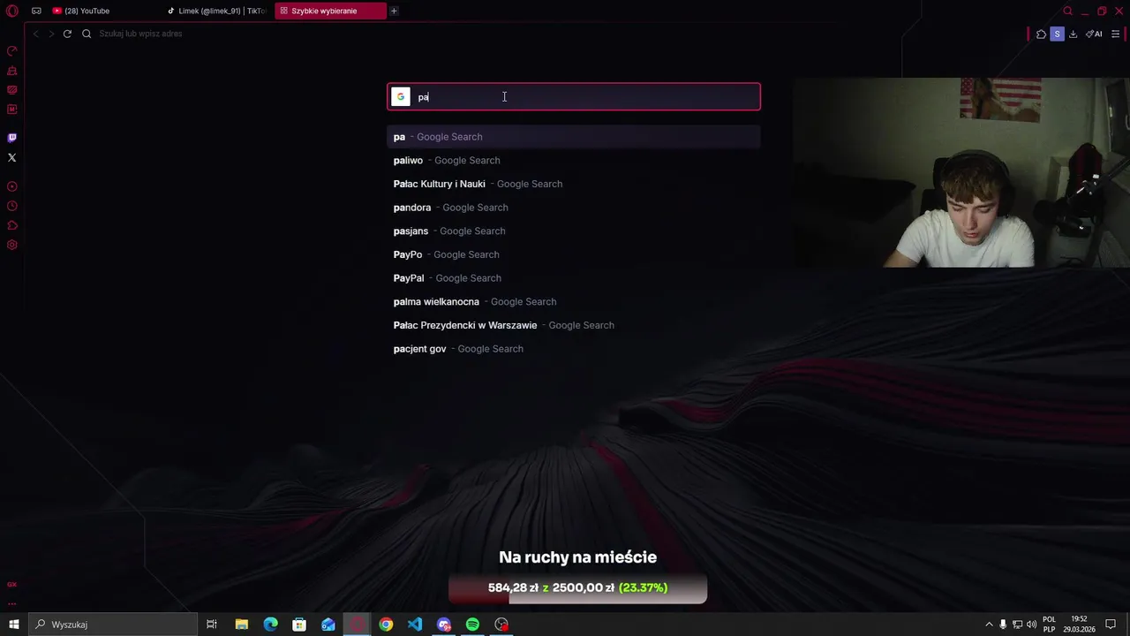This screenshot has width=1130, height=636.
Task: Select the 'pa' Google Search suggestion
Action: (x=574, y=137)
